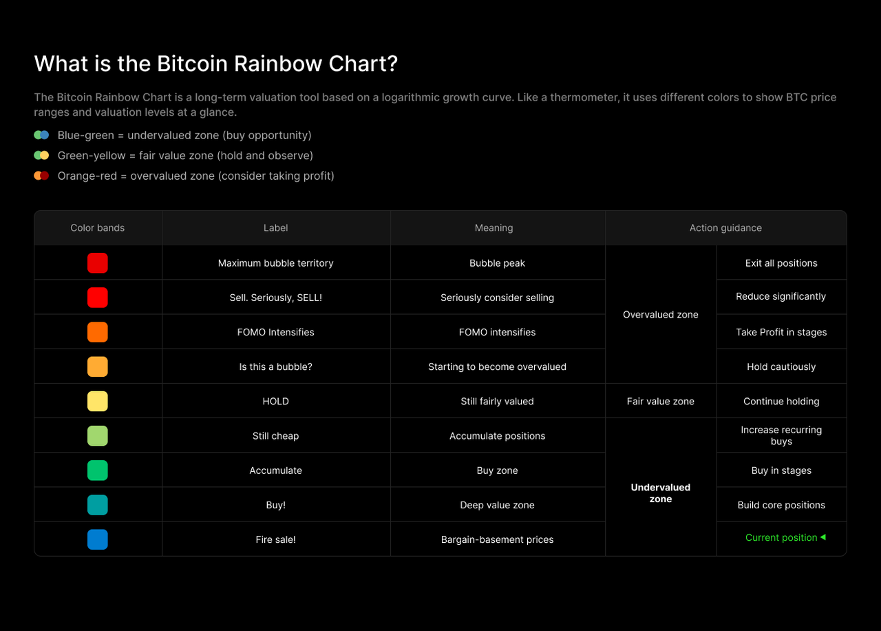Select the Overvalued zone cell

coord(661,315)
